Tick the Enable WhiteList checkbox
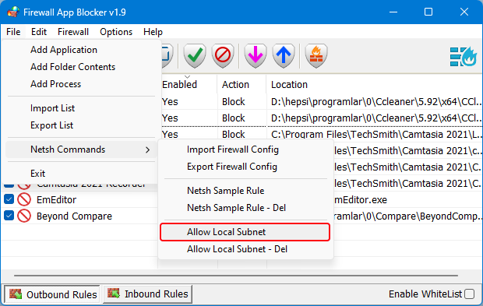This screenshot has height=306, width=483. (x=469, y=294)
